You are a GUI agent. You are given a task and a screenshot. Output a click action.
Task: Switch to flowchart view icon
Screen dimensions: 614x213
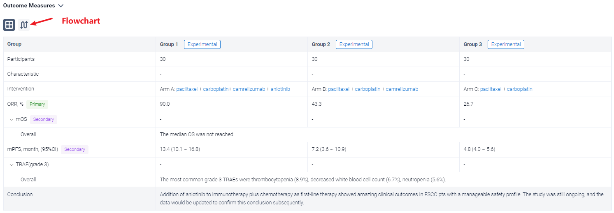coord(24,25)
